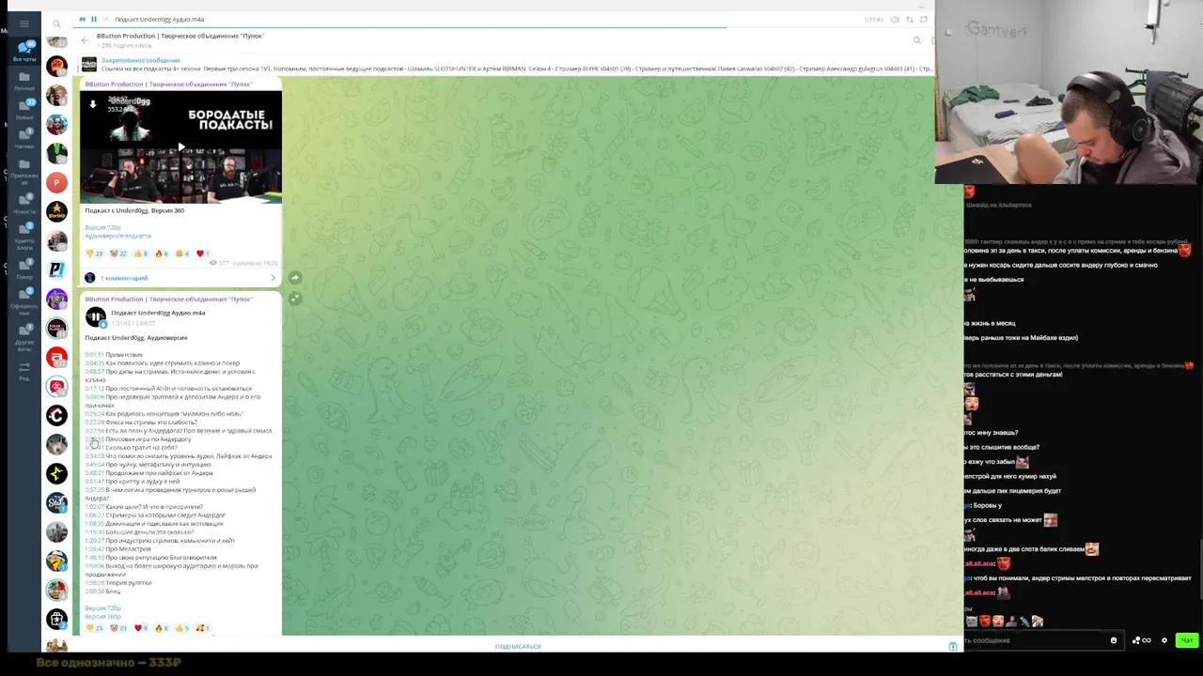This screenshot has width=1203, height=676.
Task: Download the video using arrow on thumbnail
Action: [93, 104]
